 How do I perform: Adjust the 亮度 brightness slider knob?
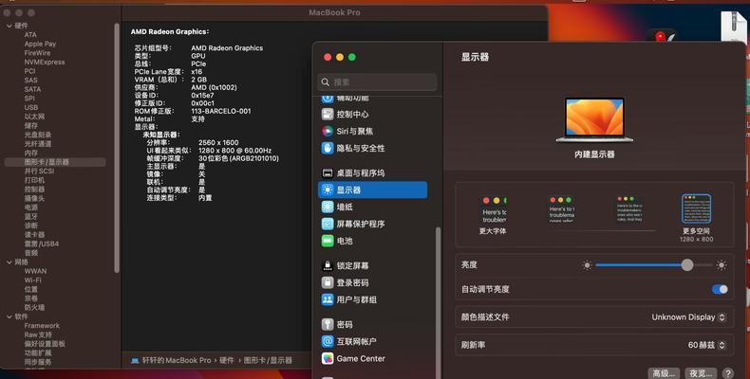[x=687, y=265]
